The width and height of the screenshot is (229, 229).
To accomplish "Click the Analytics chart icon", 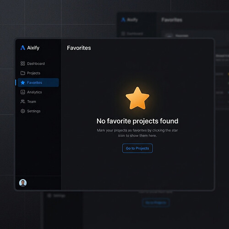I will (23, 92).
